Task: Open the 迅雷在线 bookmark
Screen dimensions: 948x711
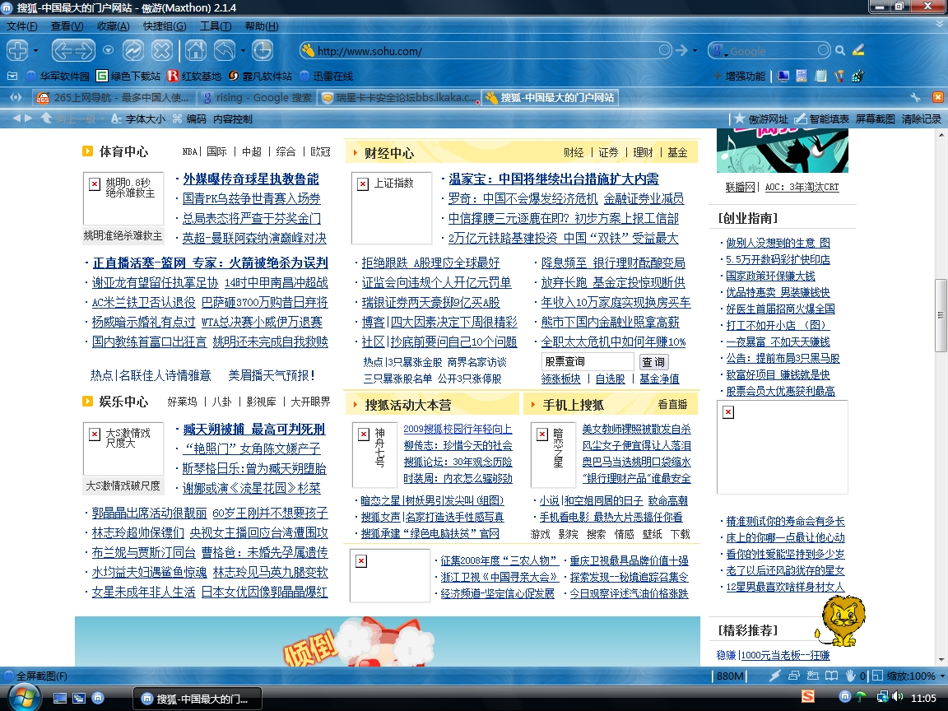Action: (327, 76)
